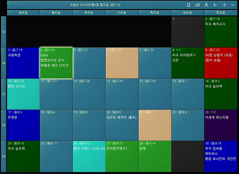239x174 pixels.
Task: Select the September 22 date cell
Action: (x=188, y=125)
